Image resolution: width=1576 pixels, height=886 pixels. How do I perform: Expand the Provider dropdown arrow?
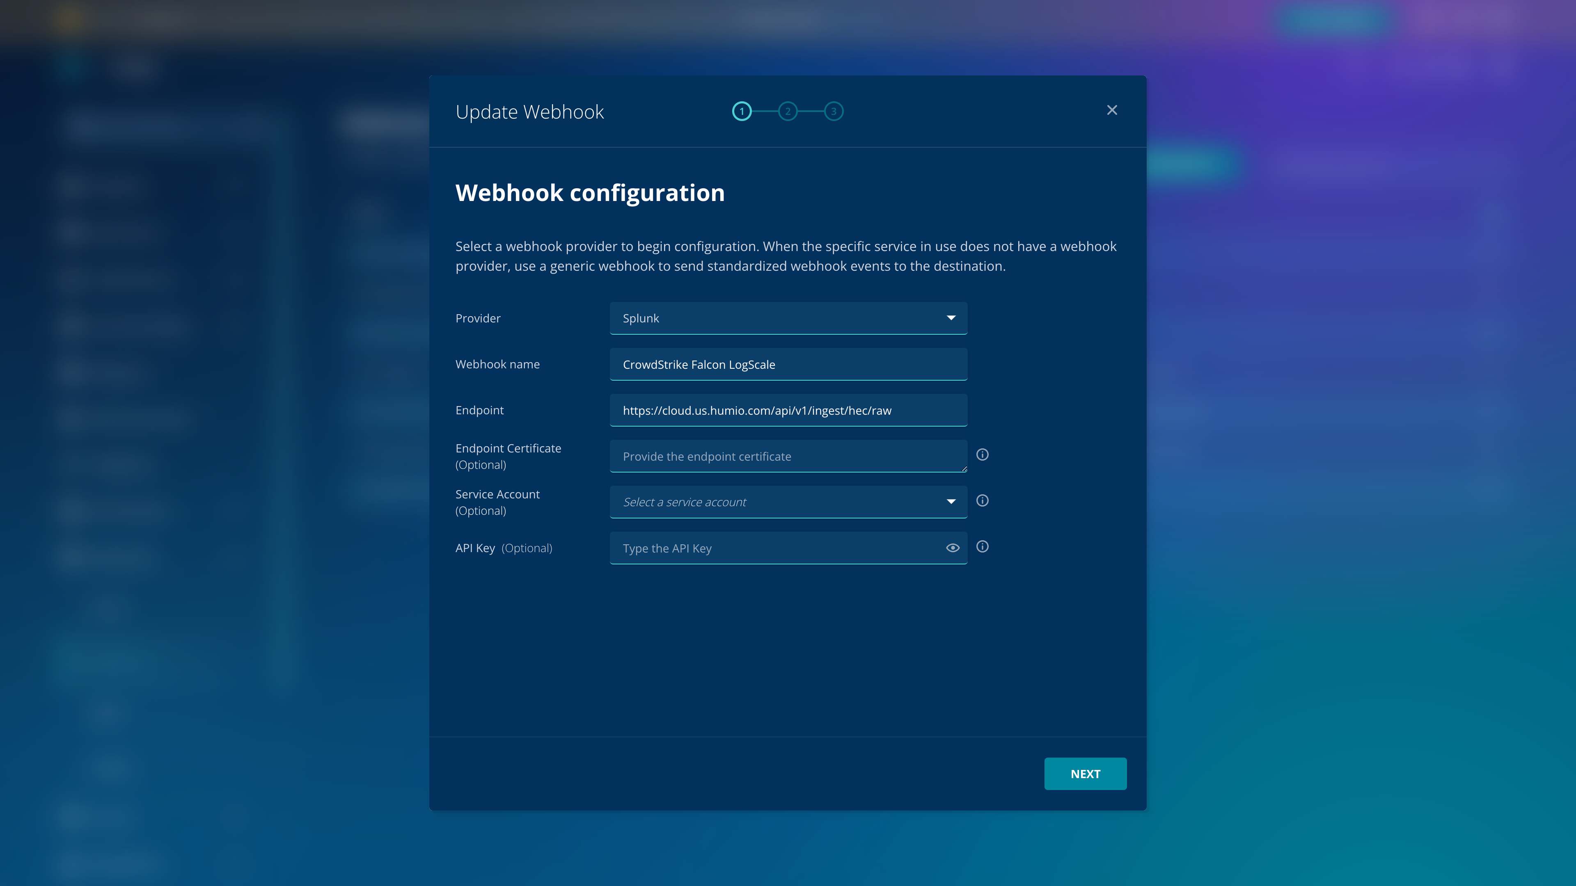[951, 318]
